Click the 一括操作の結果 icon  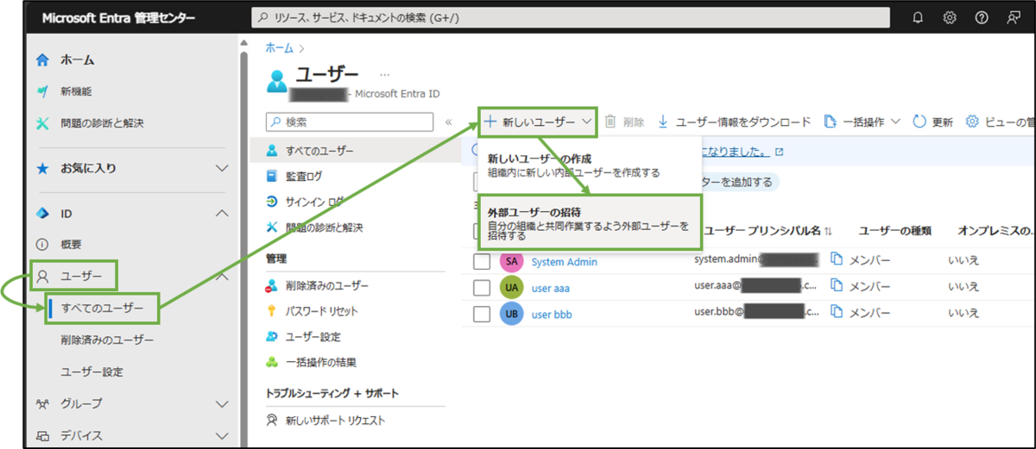click(x=271, y=363)
